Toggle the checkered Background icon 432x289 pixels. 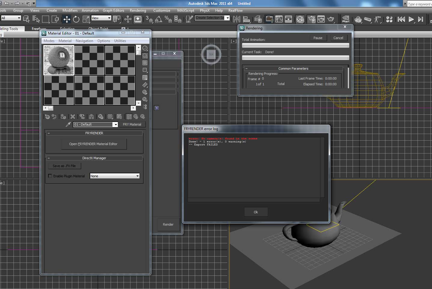tap(145, 63)
